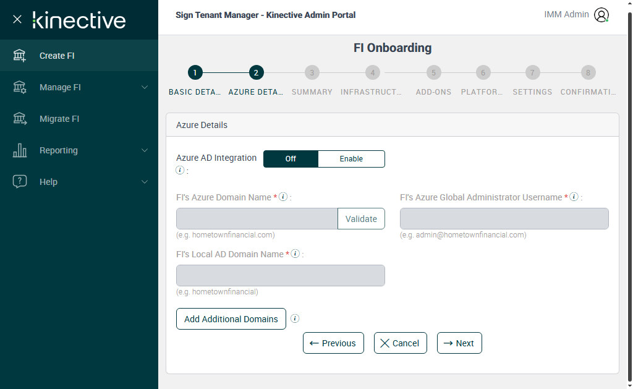Click the Previous button
This screenshot has width=633, height=389.
point(333,343)
